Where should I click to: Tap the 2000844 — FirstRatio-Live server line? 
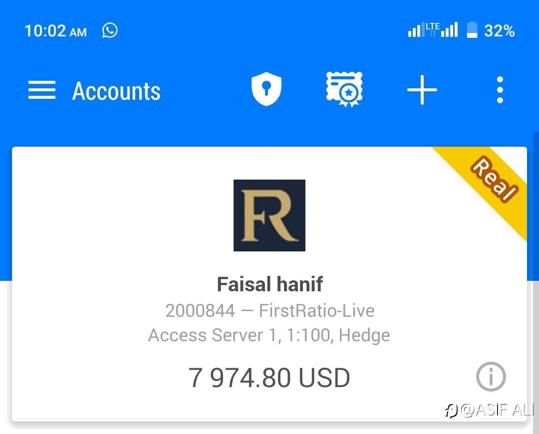tap(270, 311)
